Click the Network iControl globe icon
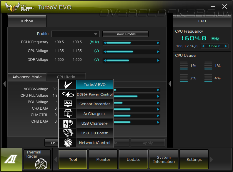This screenshot has width=233, height=172. tap(68, 143)
